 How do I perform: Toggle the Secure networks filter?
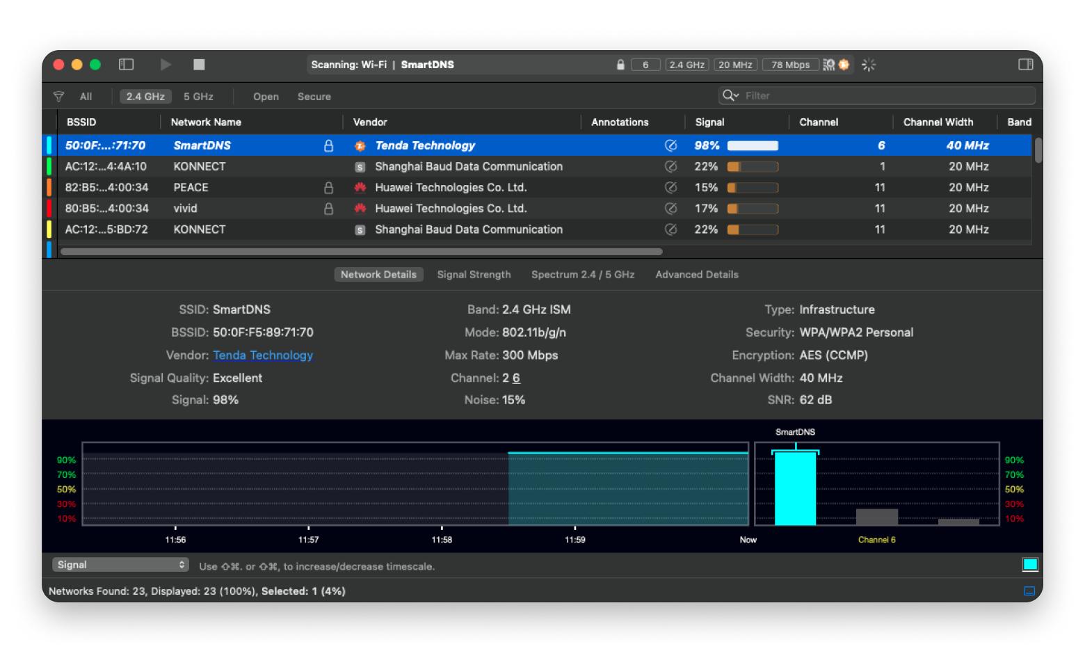point(314,97)
